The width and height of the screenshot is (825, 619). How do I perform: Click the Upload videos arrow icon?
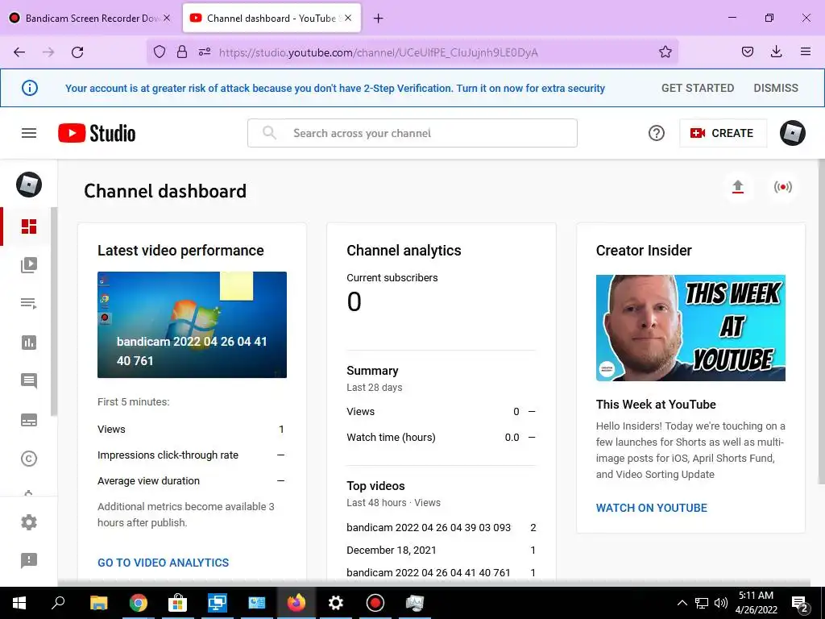[738, 187]
